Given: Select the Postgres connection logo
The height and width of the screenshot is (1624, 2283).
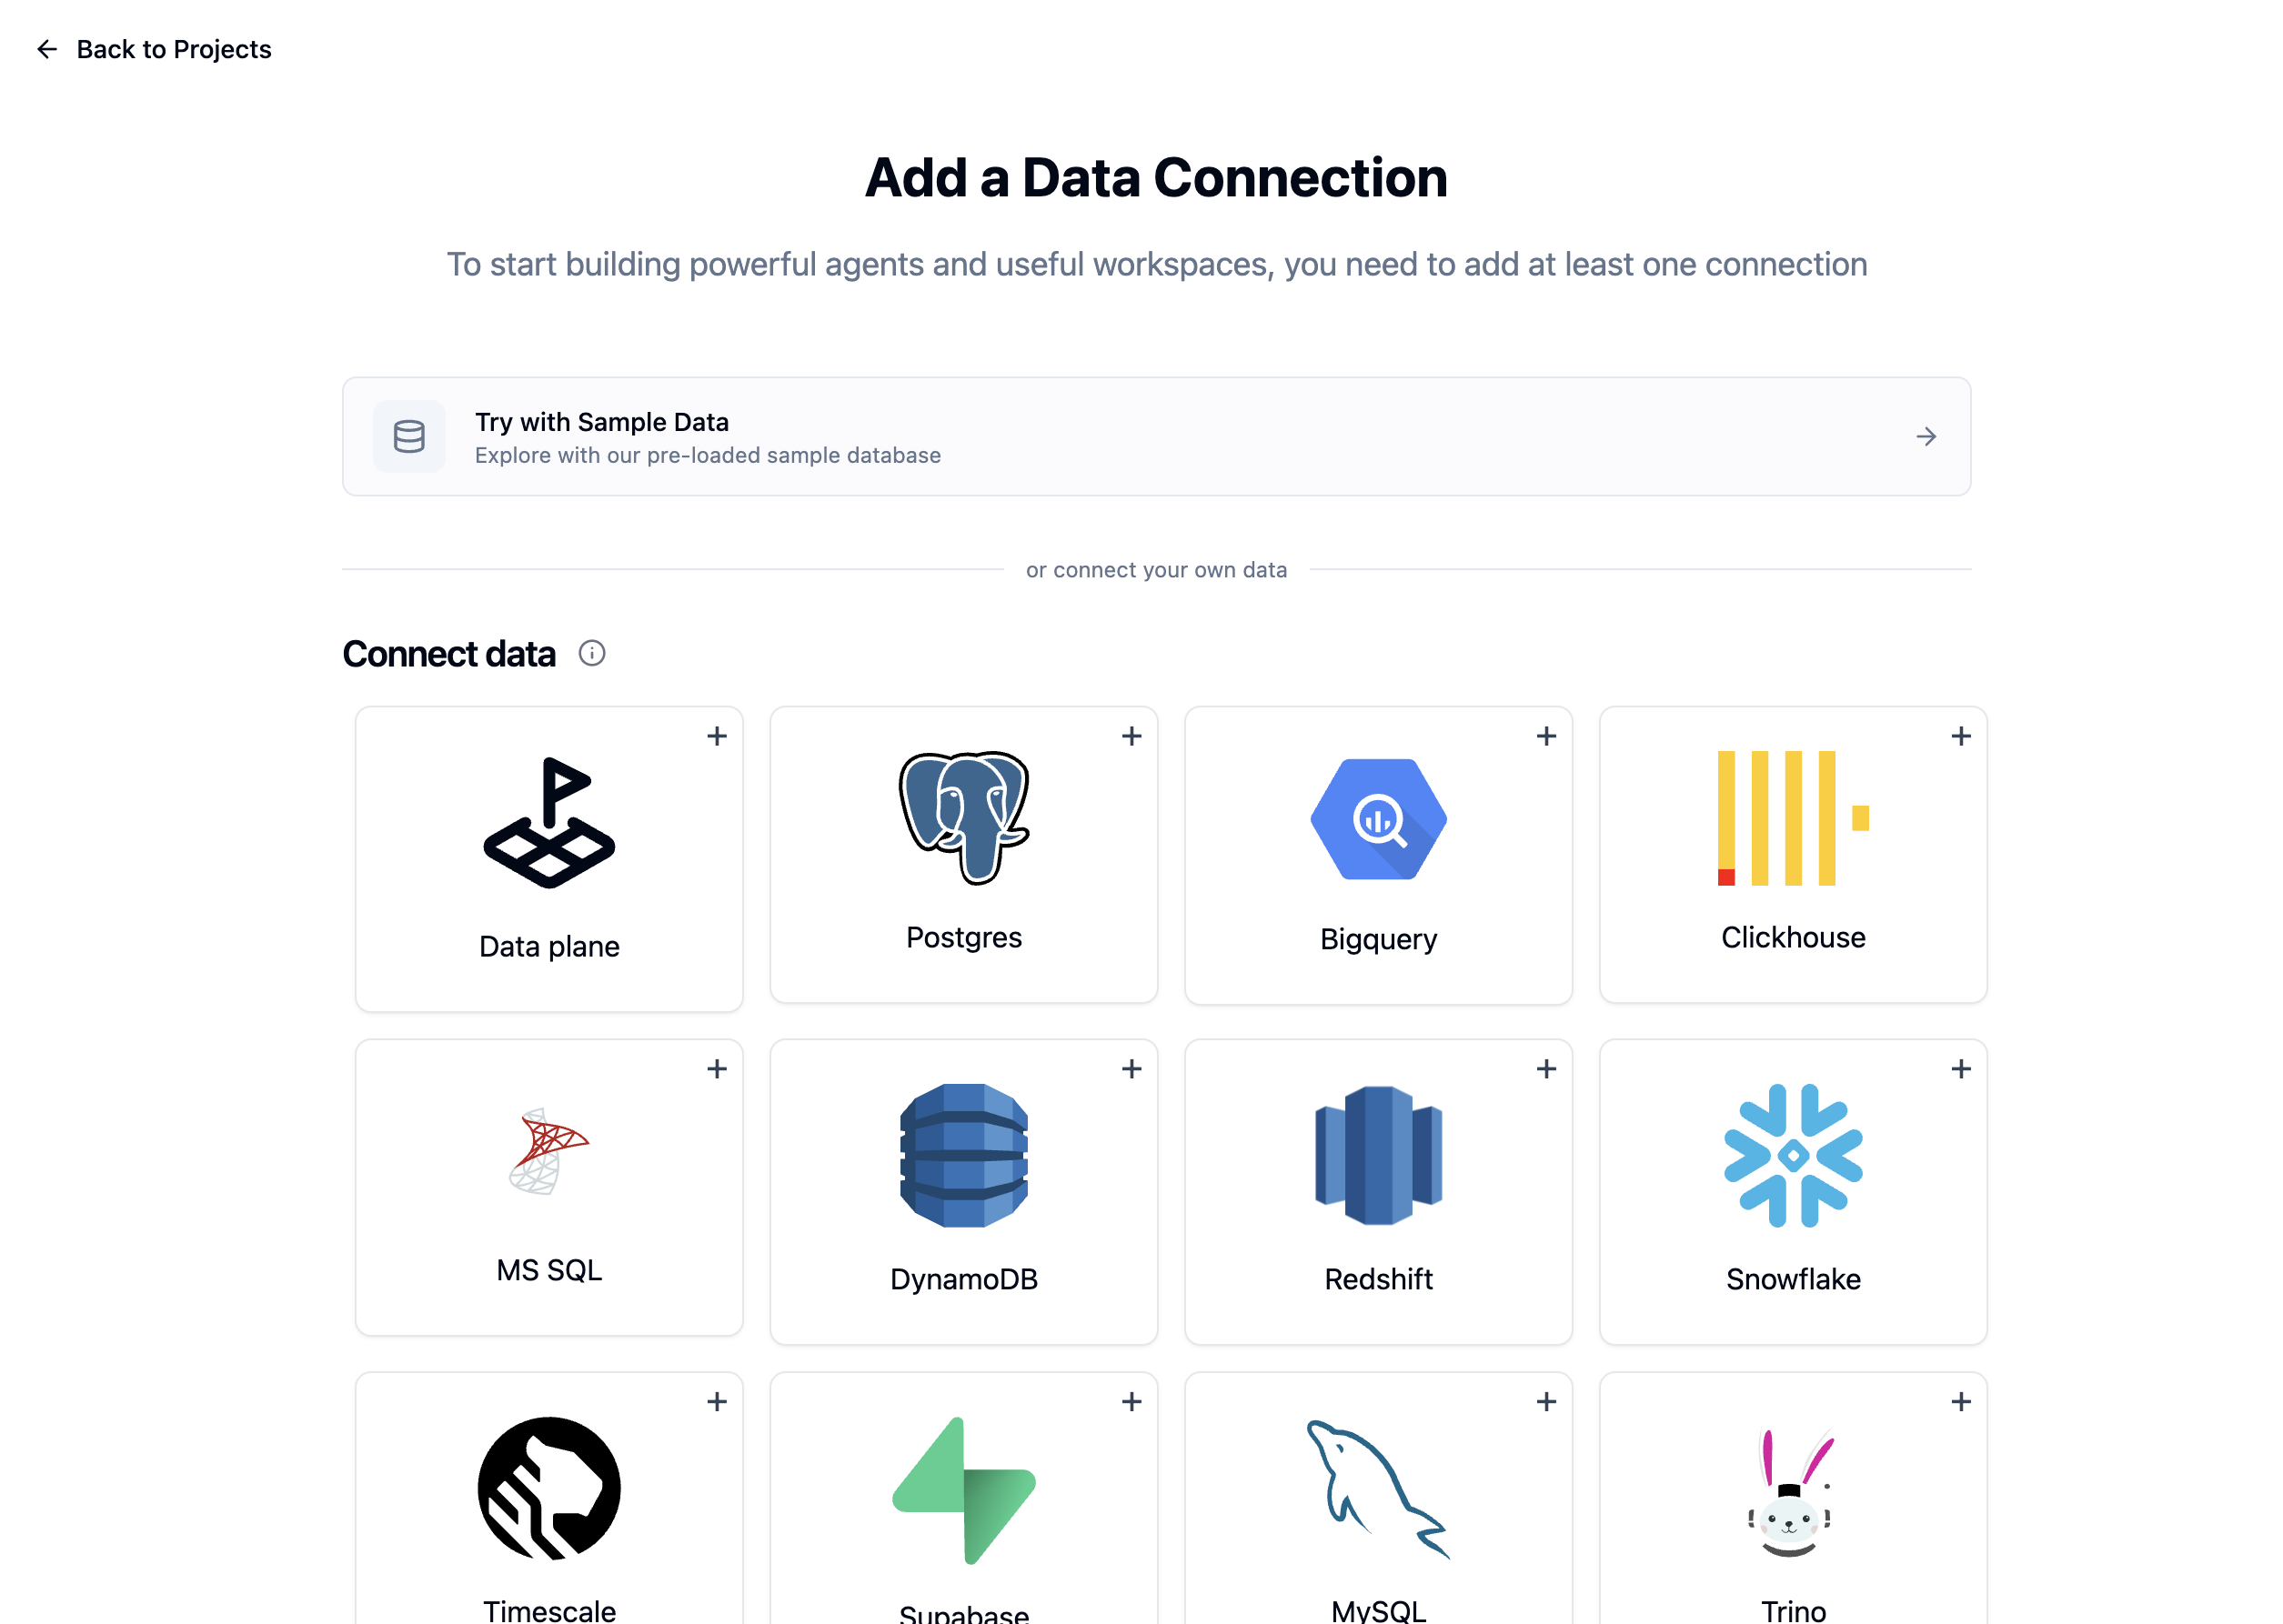Looking at the screenshot, I should (963, 818).
